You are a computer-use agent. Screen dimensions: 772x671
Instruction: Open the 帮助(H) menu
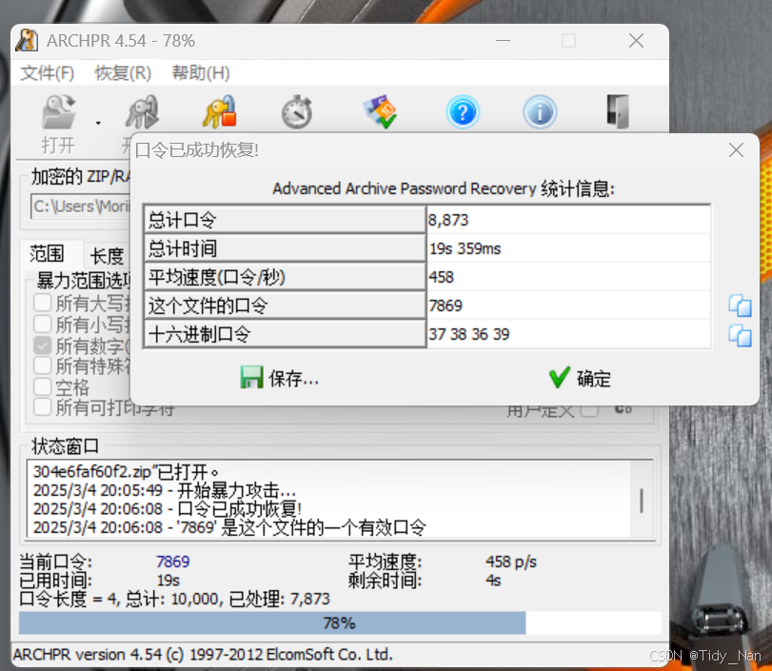coord(201,73)
